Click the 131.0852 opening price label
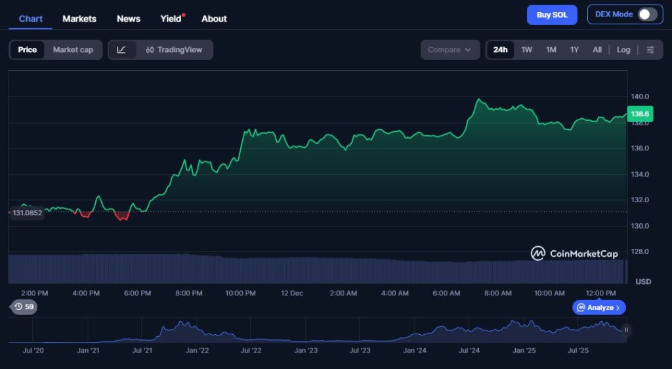Image resolution: width=672 pixels, height=369 pixels. pos(27,213)
